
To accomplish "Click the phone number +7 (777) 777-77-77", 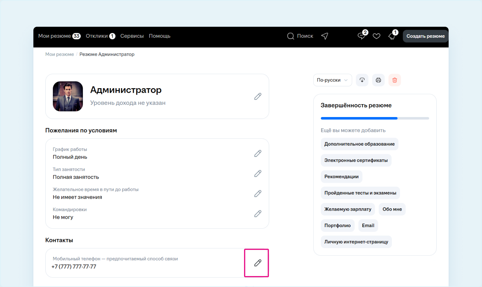I will coord(74,267).
